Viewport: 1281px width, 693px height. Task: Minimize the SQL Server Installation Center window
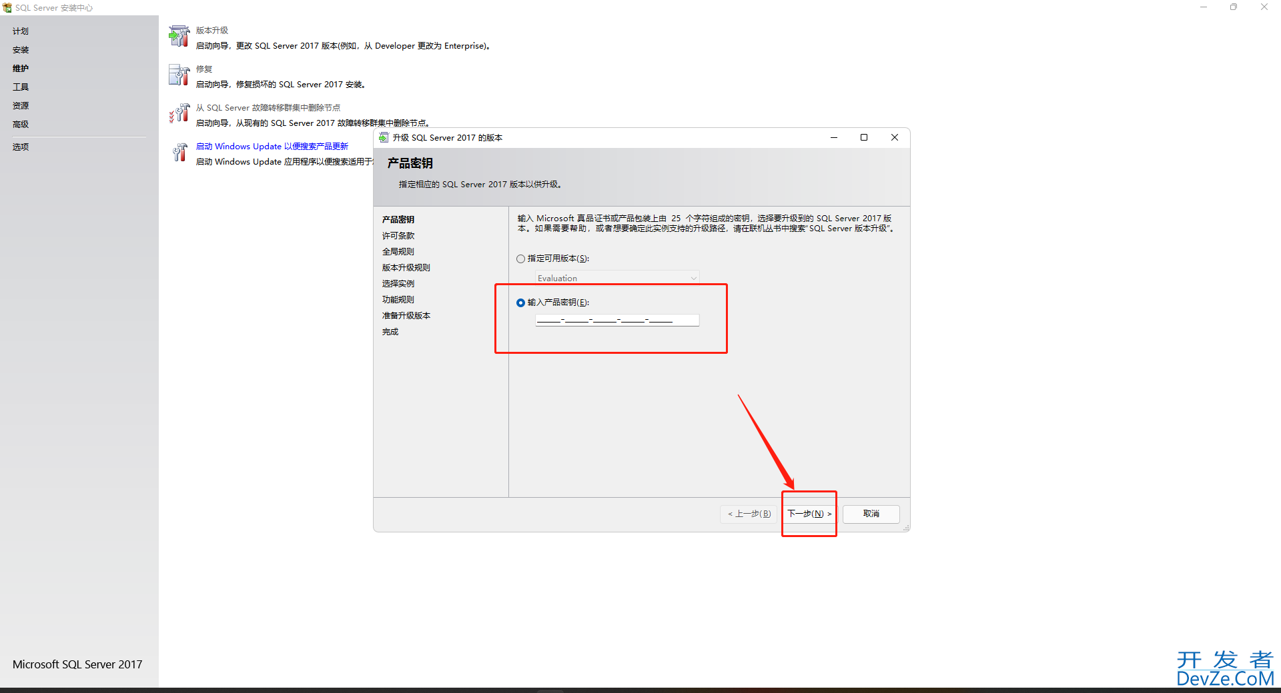1204,7
